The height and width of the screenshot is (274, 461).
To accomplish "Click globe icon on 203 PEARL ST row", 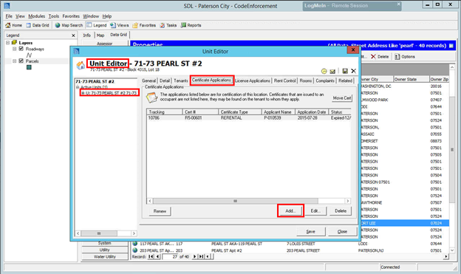I will coord(135,250).
